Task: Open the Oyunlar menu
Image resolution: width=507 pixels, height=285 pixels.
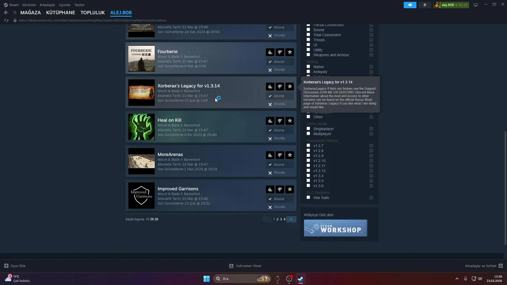Action: click(x=65, y=5)
